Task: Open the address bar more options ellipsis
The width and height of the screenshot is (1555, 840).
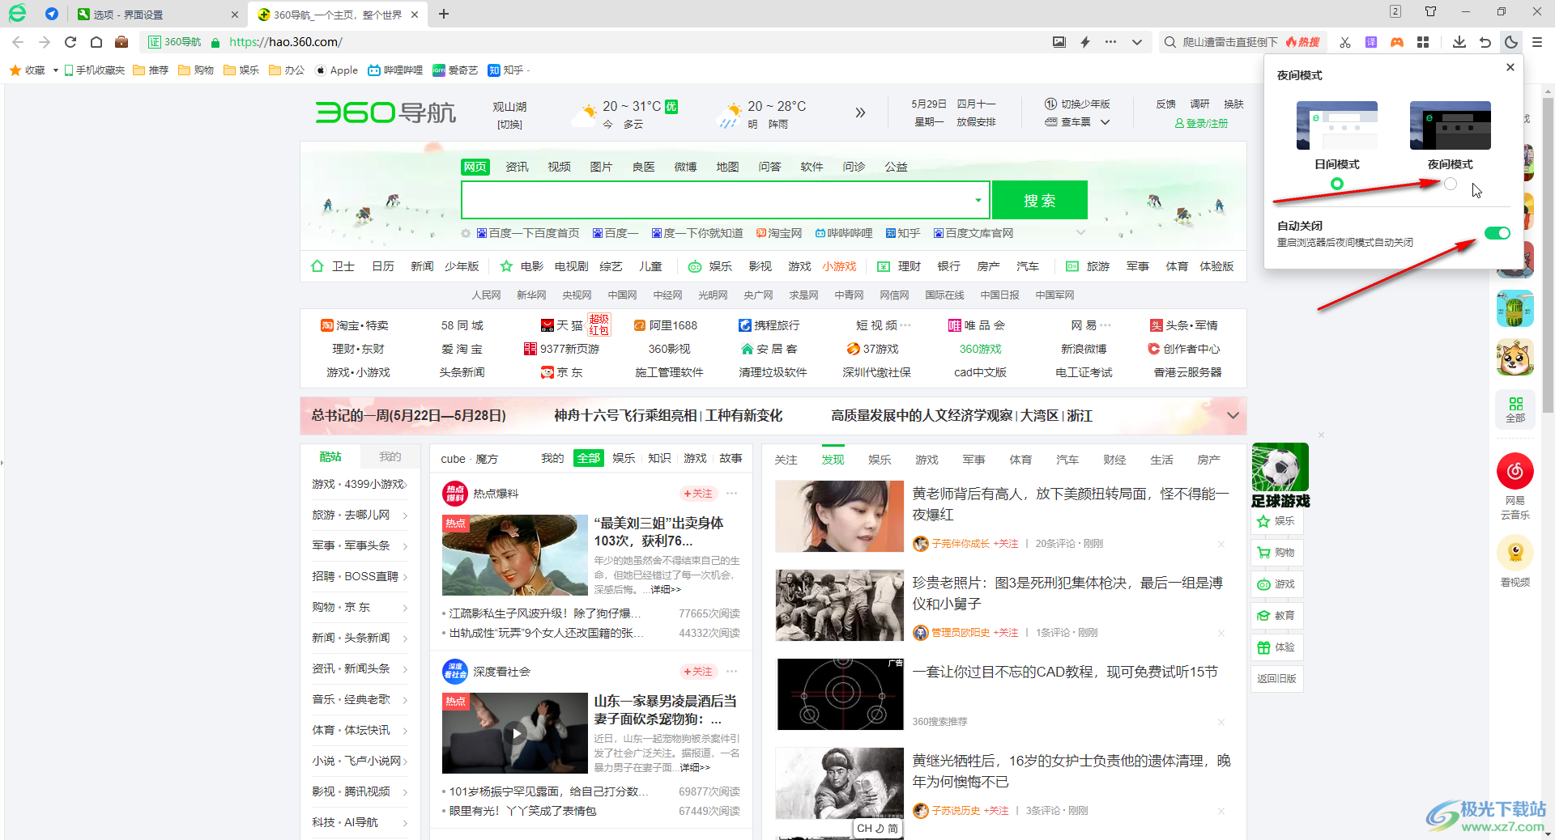Action: [1110, 42]
